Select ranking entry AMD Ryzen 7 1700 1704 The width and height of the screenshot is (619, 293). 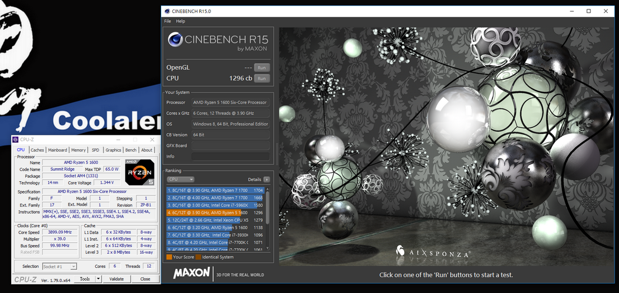[215, 190]
